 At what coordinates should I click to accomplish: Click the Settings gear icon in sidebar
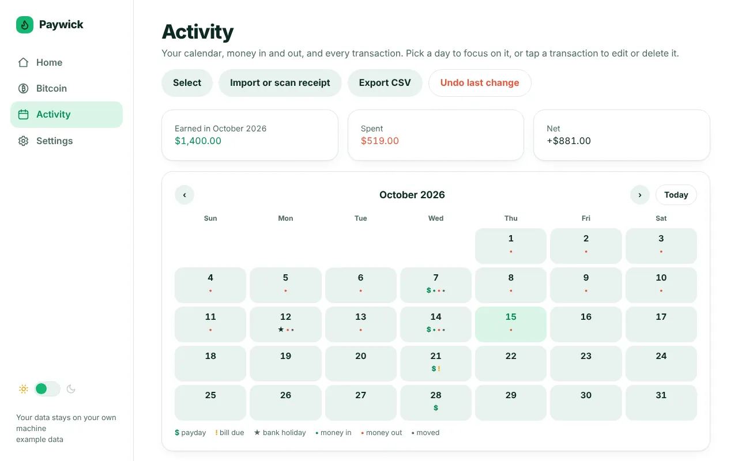click(x=23, y=141)
